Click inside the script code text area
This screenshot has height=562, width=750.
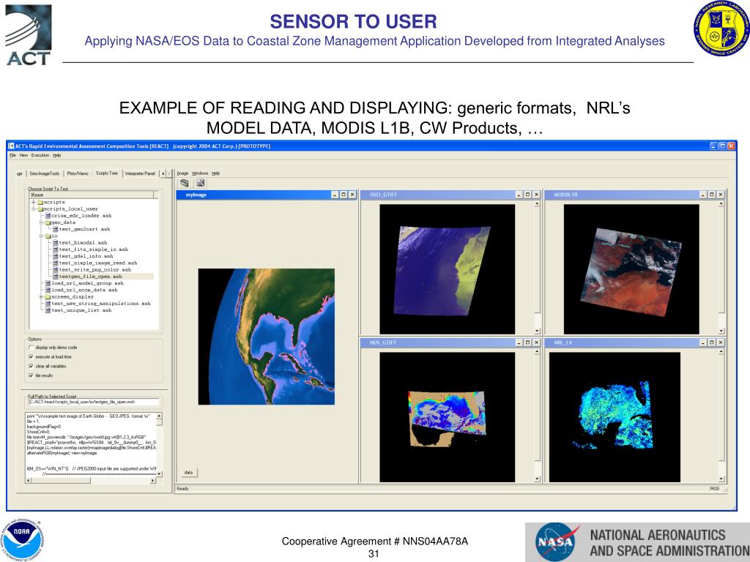pyautogui.click(x=91, y=444)
